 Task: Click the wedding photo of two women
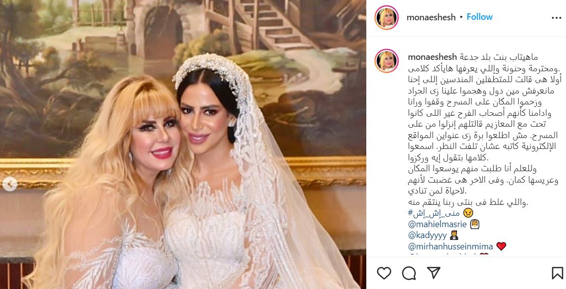point(183,144)
